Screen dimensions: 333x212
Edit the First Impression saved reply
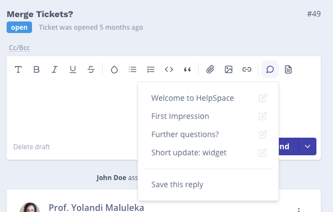tap(263, 116)
